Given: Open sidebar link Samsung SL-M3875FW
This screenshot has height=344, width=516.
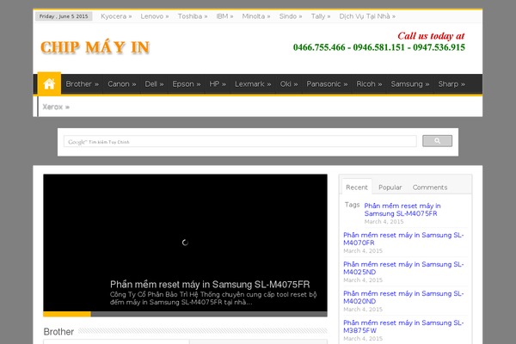Looking at the screenshot, I should pyautogui.click(x=403, y=327).
